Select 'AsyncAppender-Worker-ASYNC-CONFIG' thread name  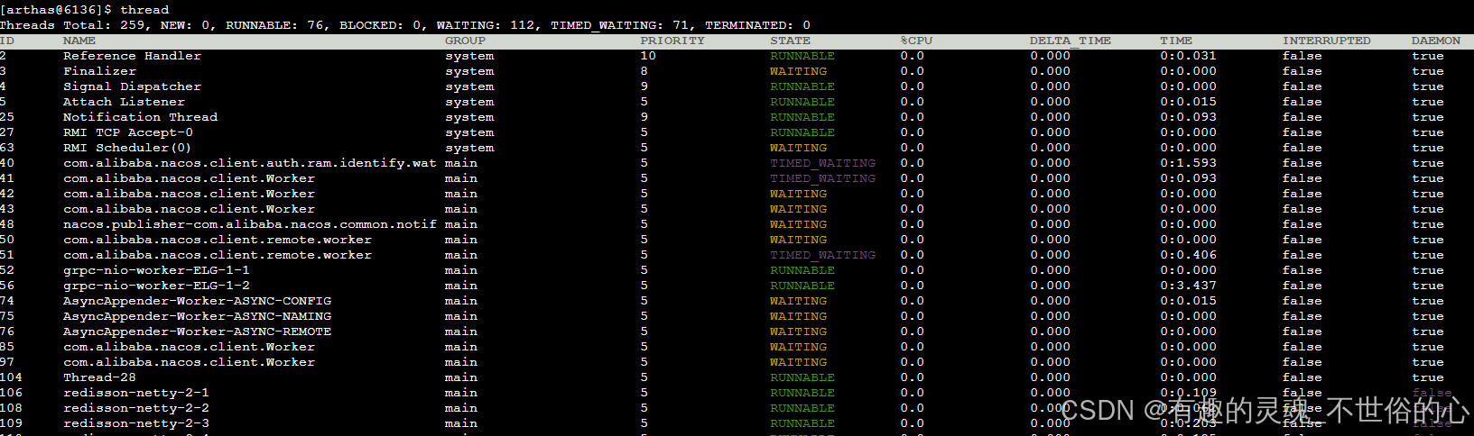[198, 301]
